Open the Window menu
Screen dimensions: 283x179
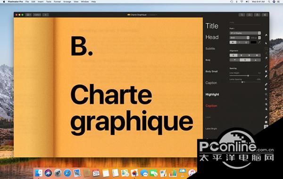[x=84, y=1]
